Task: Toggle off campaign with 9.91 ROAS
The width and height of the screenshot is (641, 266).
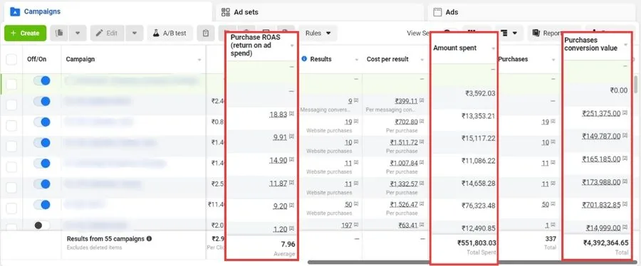Action: click(42, 142)
